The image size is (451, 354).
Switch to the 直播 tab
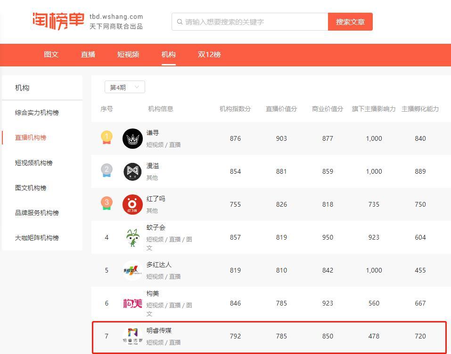(x=88, y=54)
